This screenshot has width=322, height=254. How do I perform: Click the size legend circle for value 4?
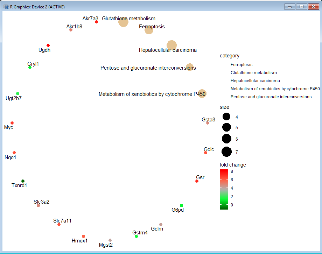coord(227,117)
